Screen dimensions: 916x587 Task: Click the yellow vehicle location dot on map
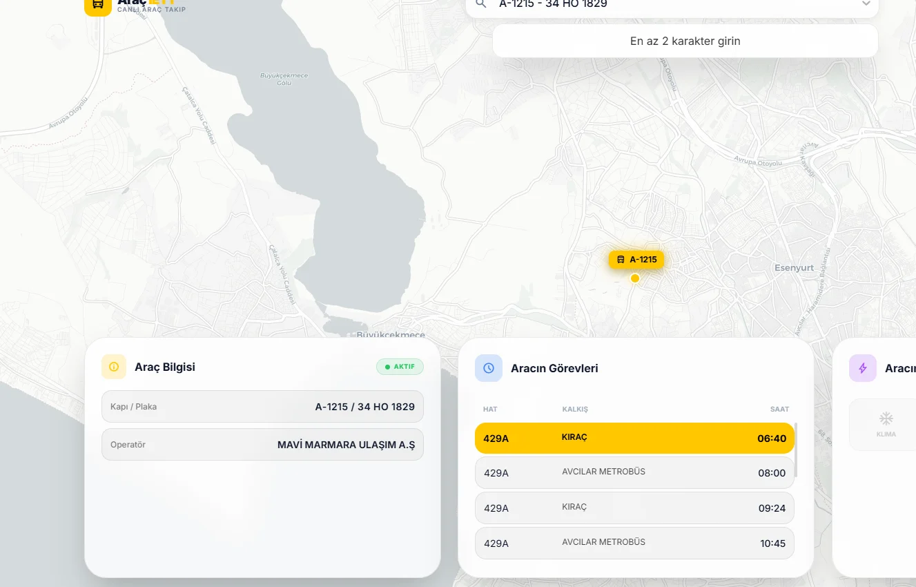point(635,278)
